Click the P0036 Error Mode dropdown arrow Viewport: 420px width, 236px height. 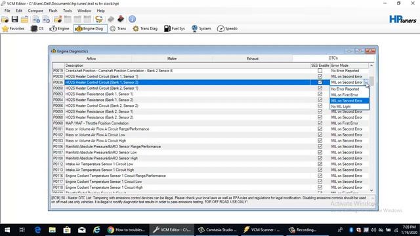point(366,83)
